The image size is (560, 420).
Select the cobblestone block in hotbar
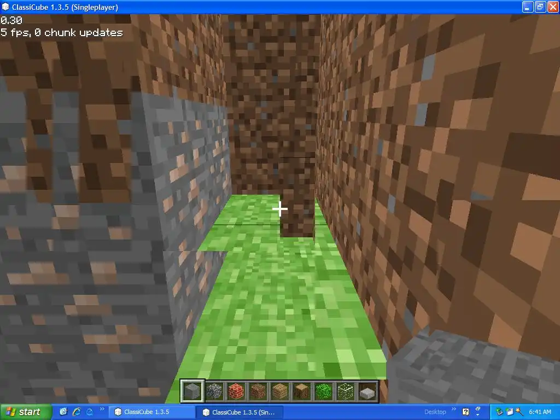tap(214, 392)
